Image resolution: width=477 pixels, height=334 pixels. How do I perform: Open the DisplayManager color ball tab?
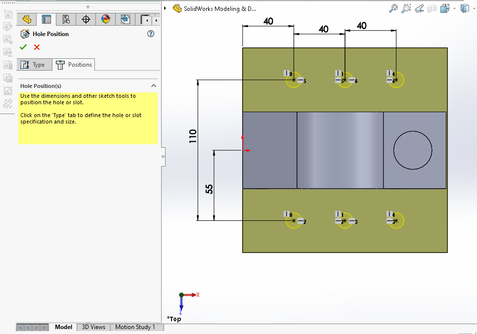tap(105, 20)
